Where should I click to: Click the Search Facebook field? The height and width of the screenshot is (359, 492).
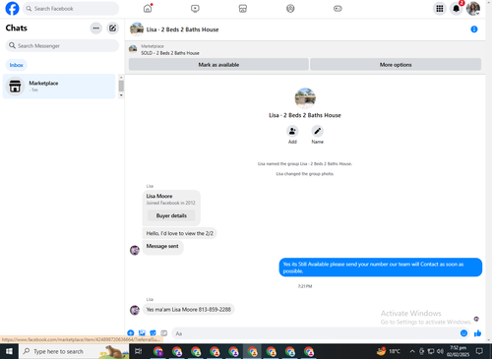[x=71, y=9]
